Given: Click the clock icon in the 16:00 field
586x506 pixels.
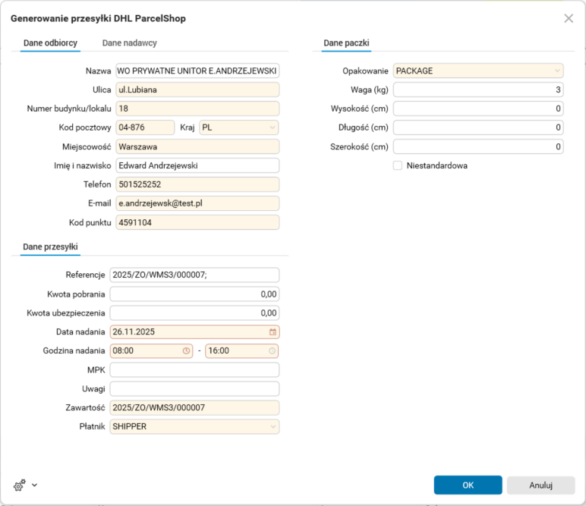Looking at the screenshot, I should pyautogui.click(x=273, y=351).
